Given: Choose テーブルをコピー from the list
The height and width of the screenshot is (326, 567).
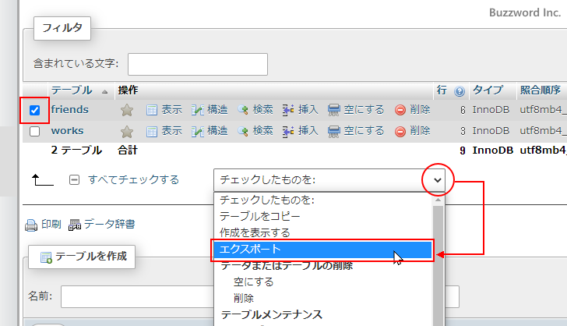Looking at the screenshot, I should pos(323,216).
